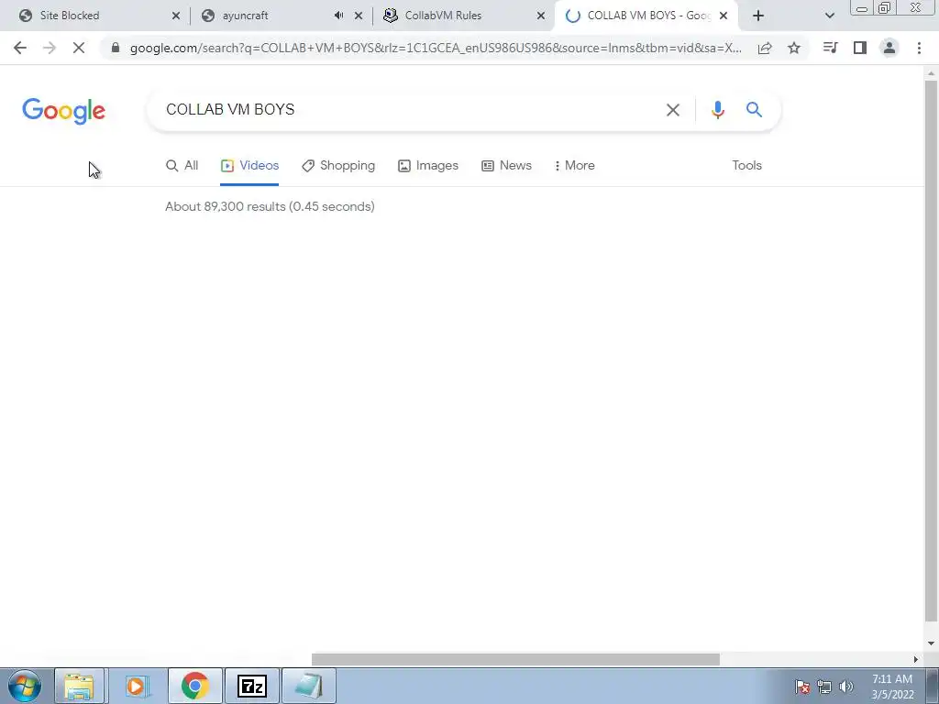
Task: Click the Chrome taskbar icon
Action: [194, 686]
